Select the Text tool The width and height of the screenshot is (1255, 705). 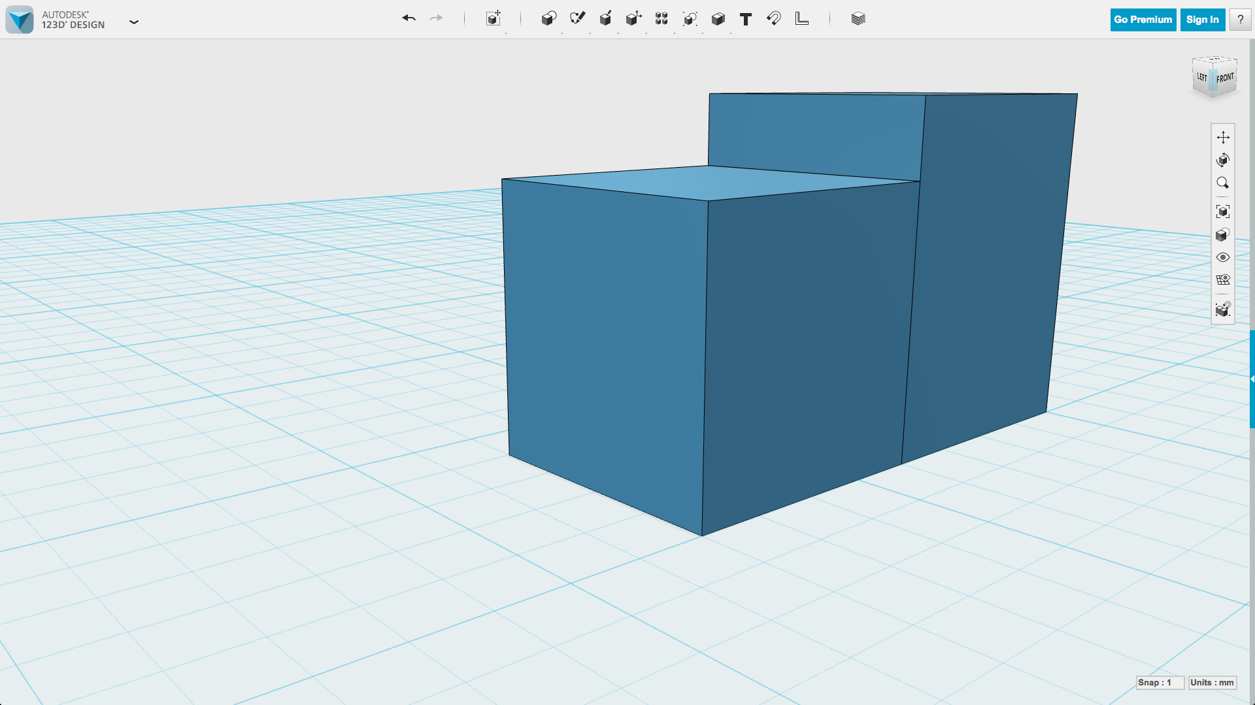[746, 19]
